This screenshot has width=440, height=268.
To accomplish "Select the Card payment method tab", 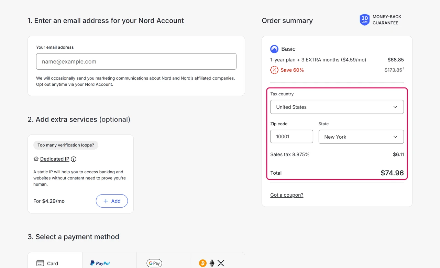I will [x=55, y=260].
